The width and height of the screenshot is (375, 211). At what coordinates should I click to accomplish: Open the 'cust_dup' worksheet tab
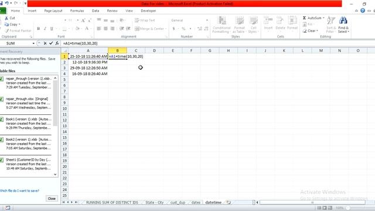pyautogui.click(x=178, y=202)
